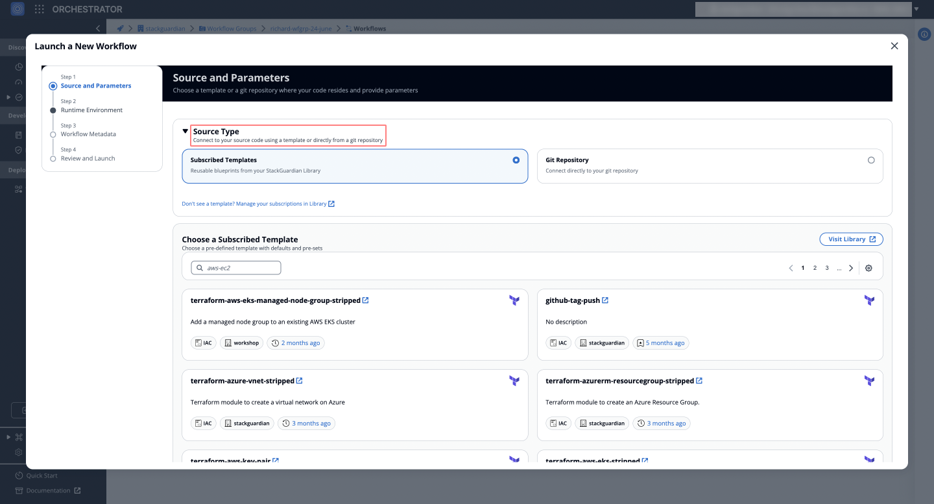
Task: Click 3 months ago tag on azurerm-resourcegroup card
Action: pyautogui.click(x=661, y=424)
